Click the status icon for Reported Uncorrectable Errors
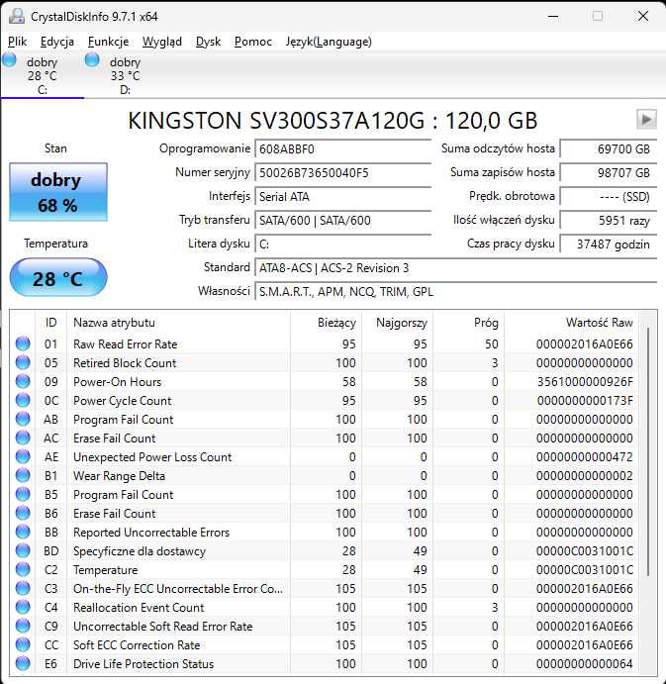 [23, 532]
